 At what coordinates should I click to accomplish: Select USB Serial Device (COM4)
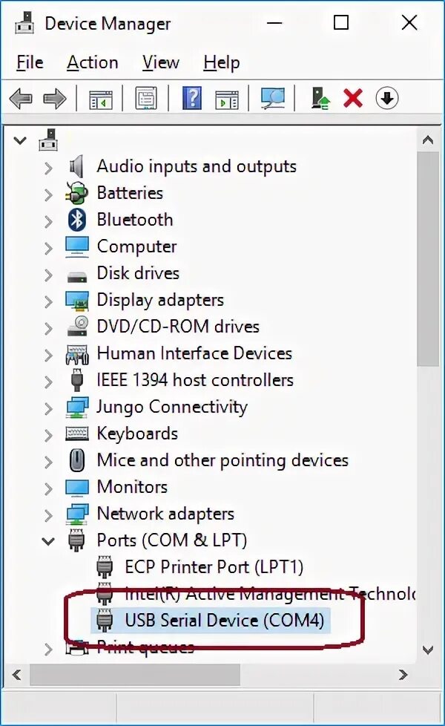[224, 620]
